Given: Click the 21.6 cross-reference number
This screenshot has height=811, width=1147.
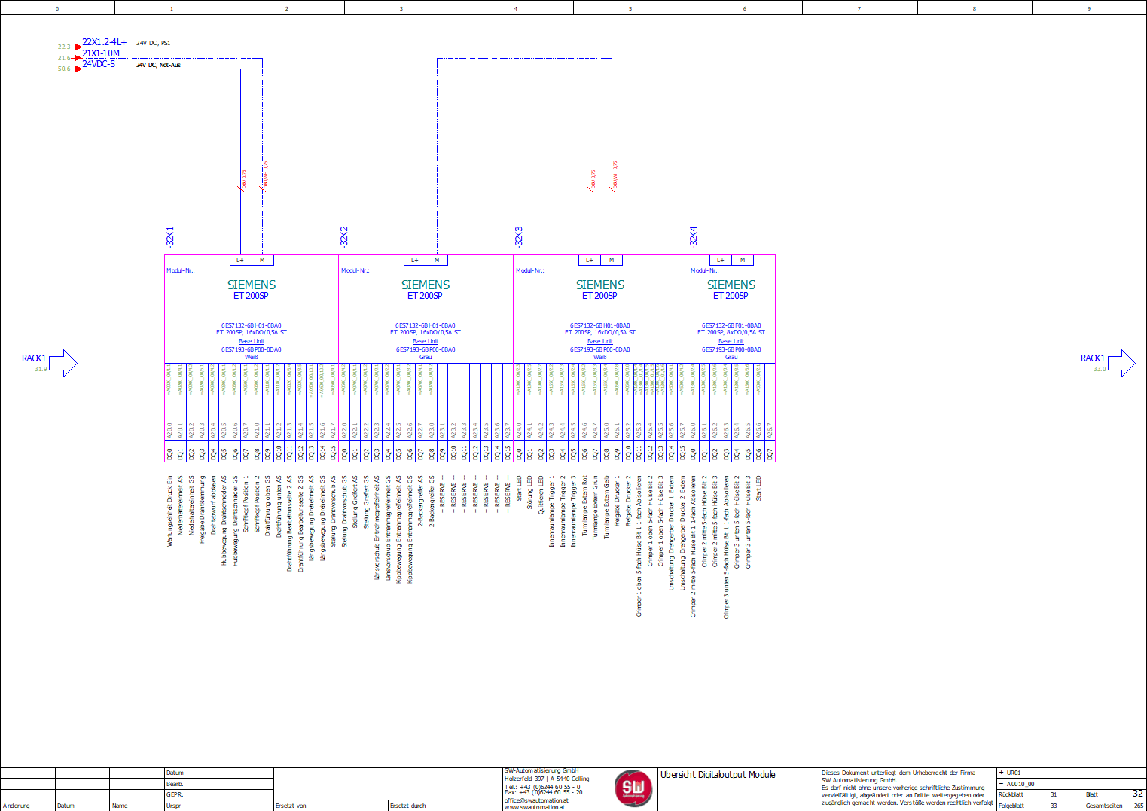Looking at the screenshot, I should pos(64,58).
